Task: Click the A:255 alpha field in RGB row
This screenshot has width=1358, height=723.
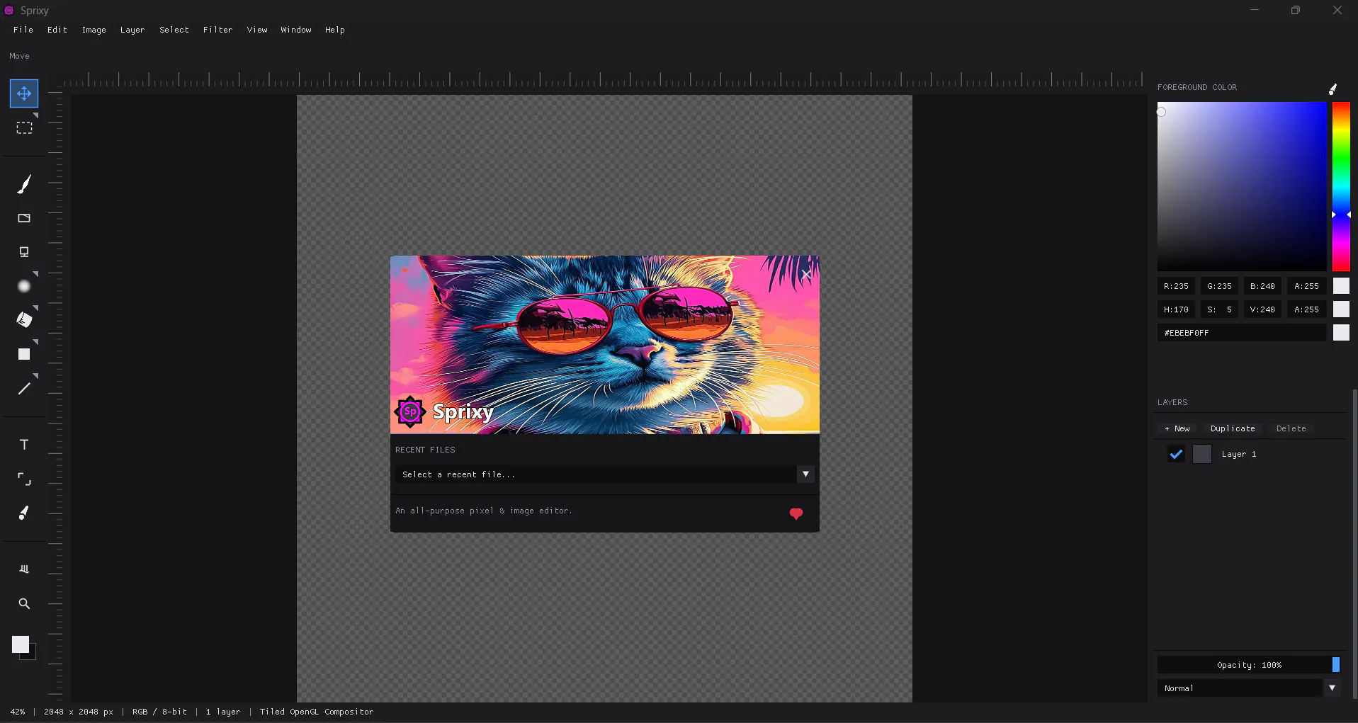Action: [x=1306, y=286]
